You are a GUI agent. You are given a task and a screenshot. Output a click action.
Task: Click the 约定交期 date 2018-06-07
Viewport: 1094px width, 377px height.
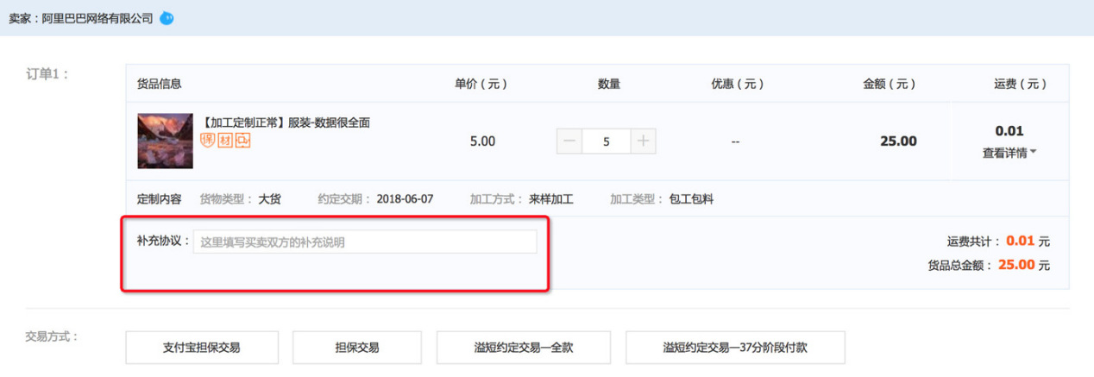[x=406, y=199]
